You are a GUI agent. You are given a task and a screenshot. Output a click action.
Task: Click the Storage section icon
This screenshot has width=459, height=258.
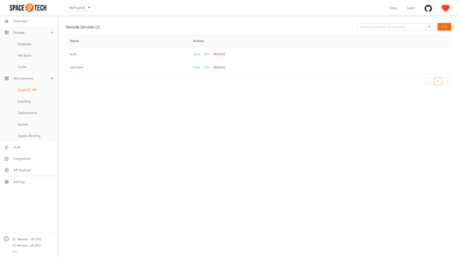6,33
